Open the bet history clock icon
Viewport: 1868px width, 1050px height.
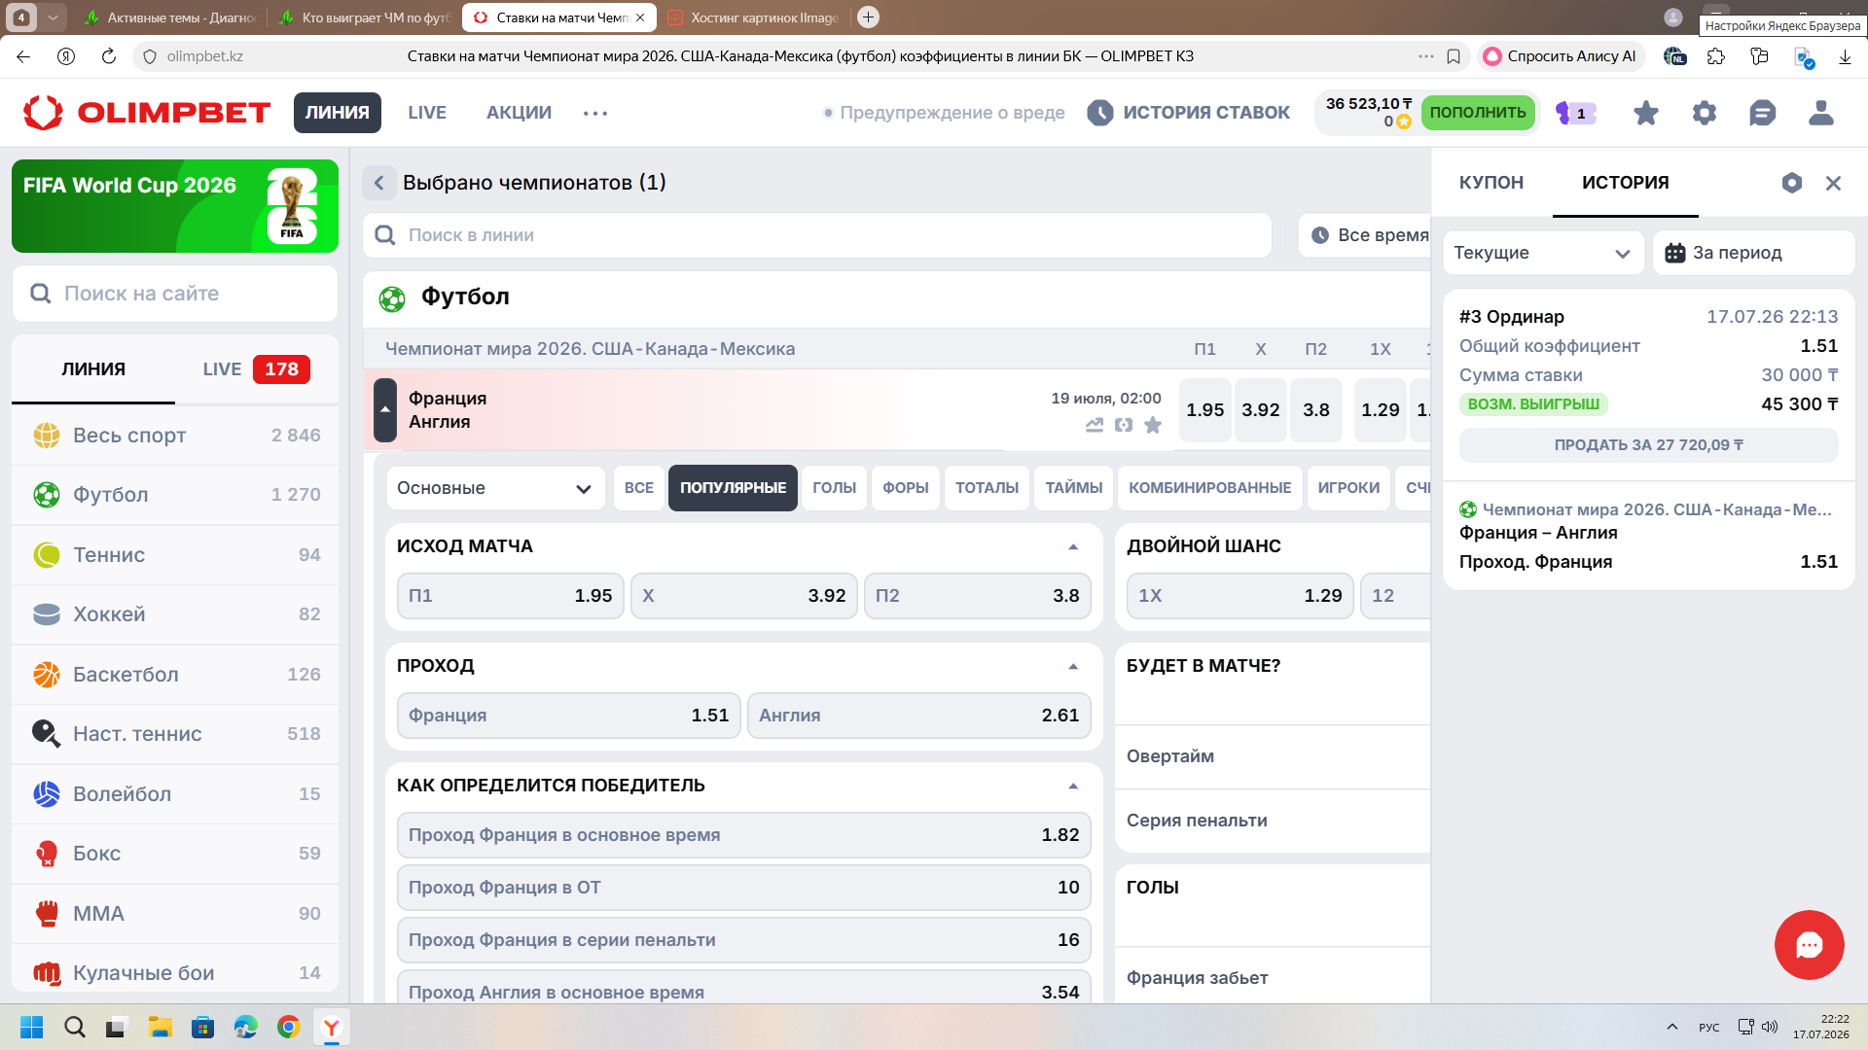(1100, 113)
